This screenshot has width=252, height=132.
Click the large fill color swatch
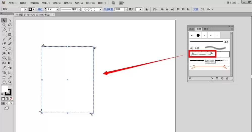tap(5, 89)
